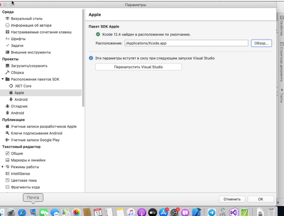The width and height of the screenshot is (284, 216).
Task: Click the green Xcode found checkmark
Action: pos(98,34)
